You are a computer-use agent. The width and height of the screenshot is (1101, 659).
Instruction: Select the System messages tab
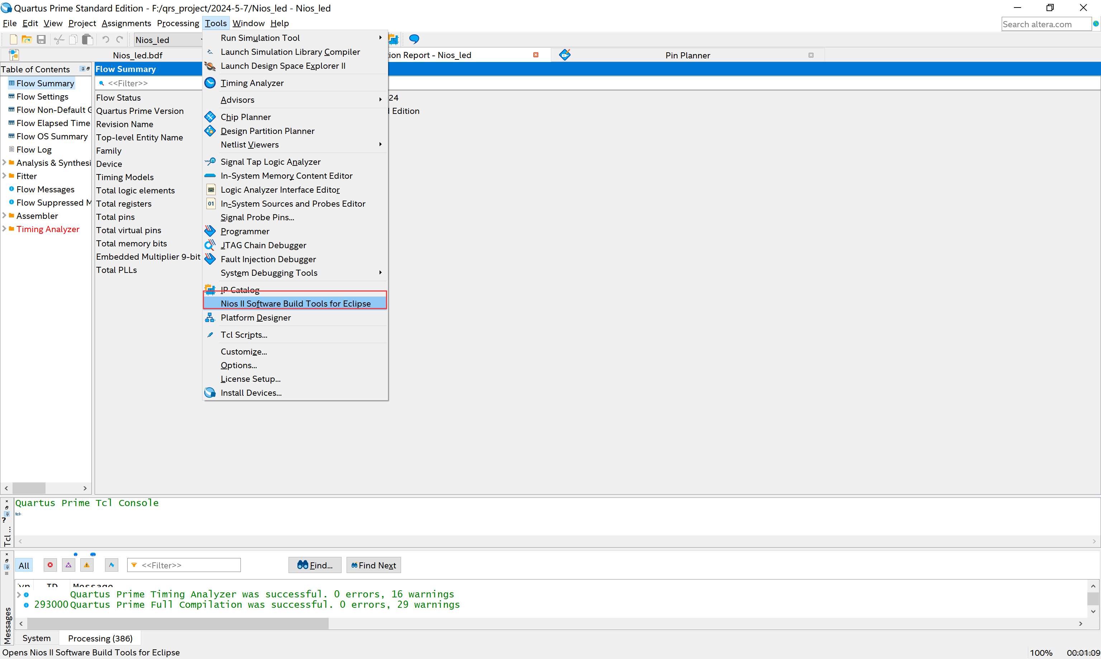[37, 638]
